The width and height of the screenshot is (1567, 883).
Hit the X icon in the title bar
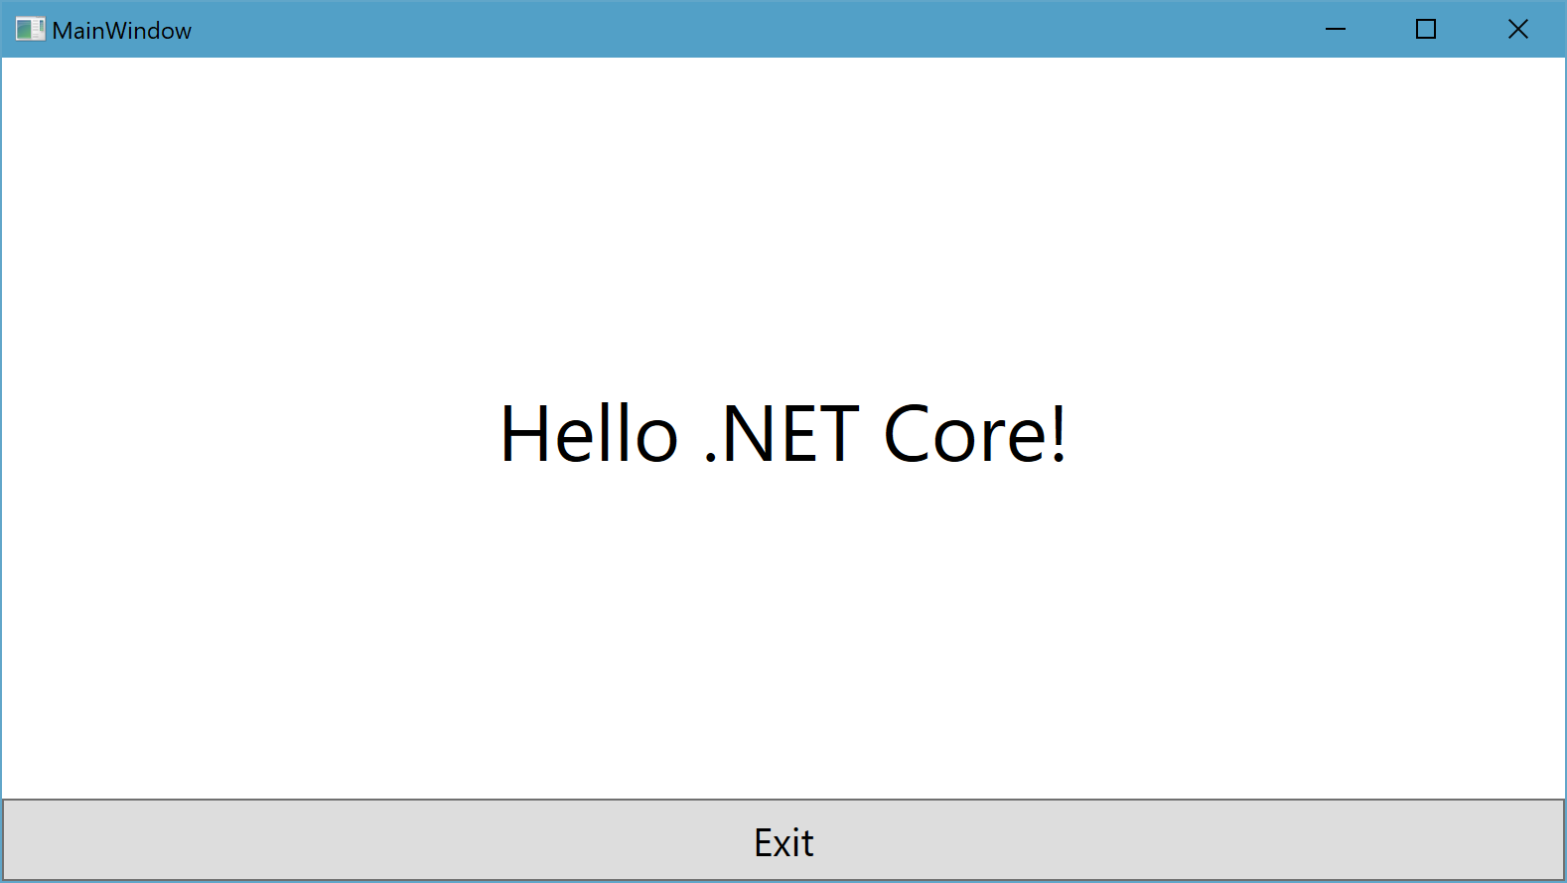click(1518, 29)
